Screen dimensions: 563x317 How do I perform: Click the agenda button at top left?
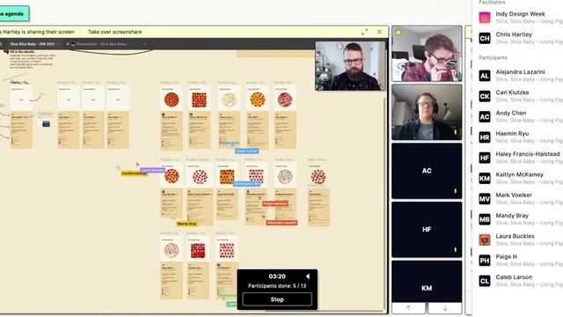coord(14,14)
